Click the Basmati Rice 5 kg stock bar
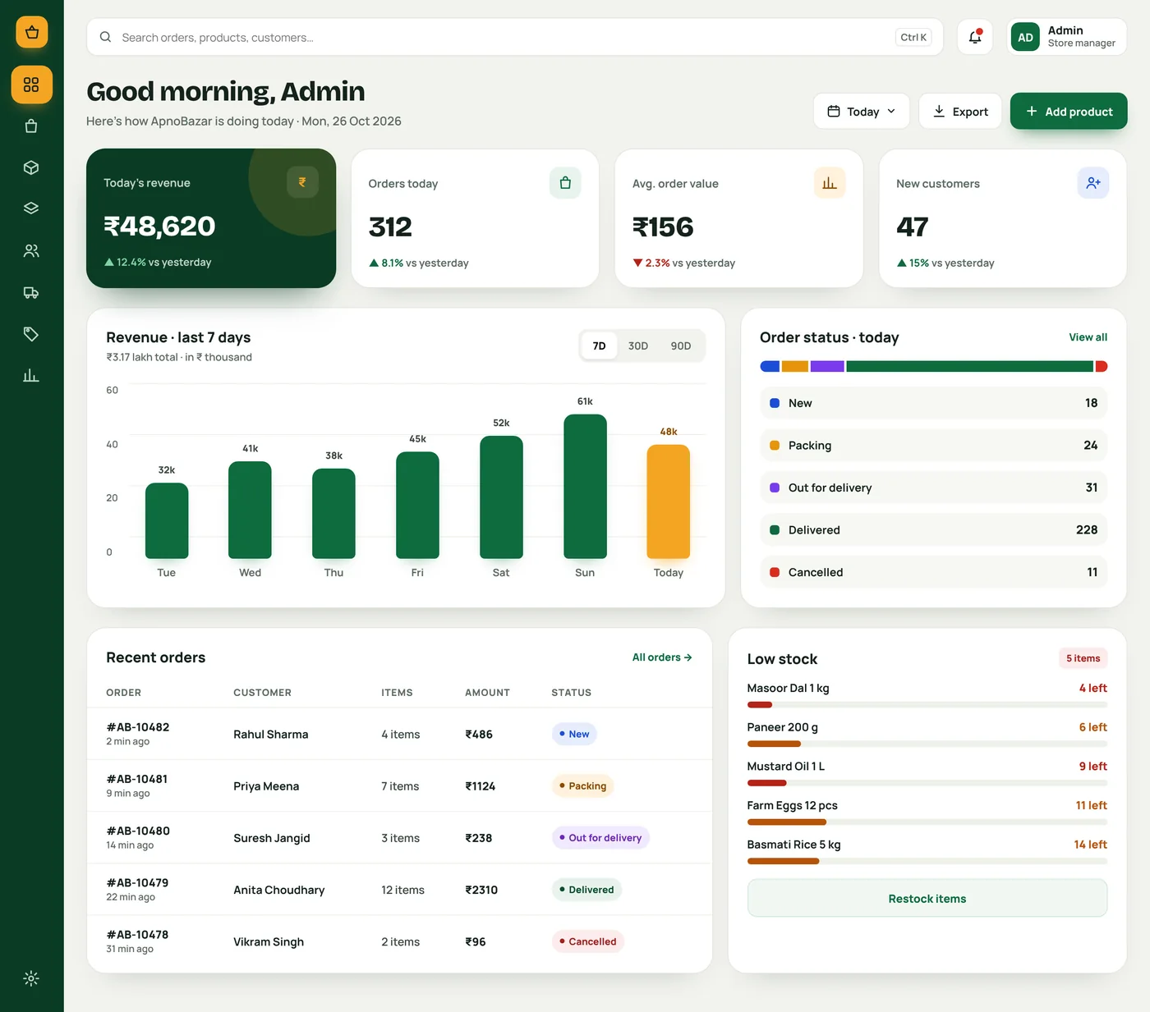1150x1012 pixels. pyautogui.click(x=927, y=861)
